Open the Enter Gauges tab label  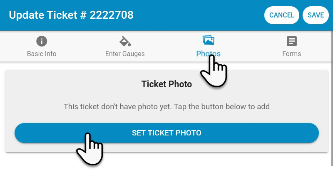tap(125, 54)
